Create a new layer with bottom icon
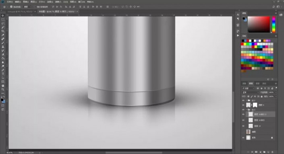 click(x=268, y=152)
